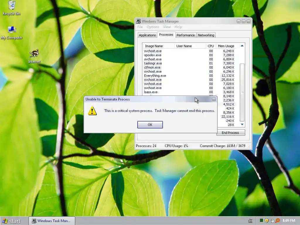The width and height of the screenshot is (300, 225).
Task: Click the process list scroll up arrow
Action: tap(242, 46)
